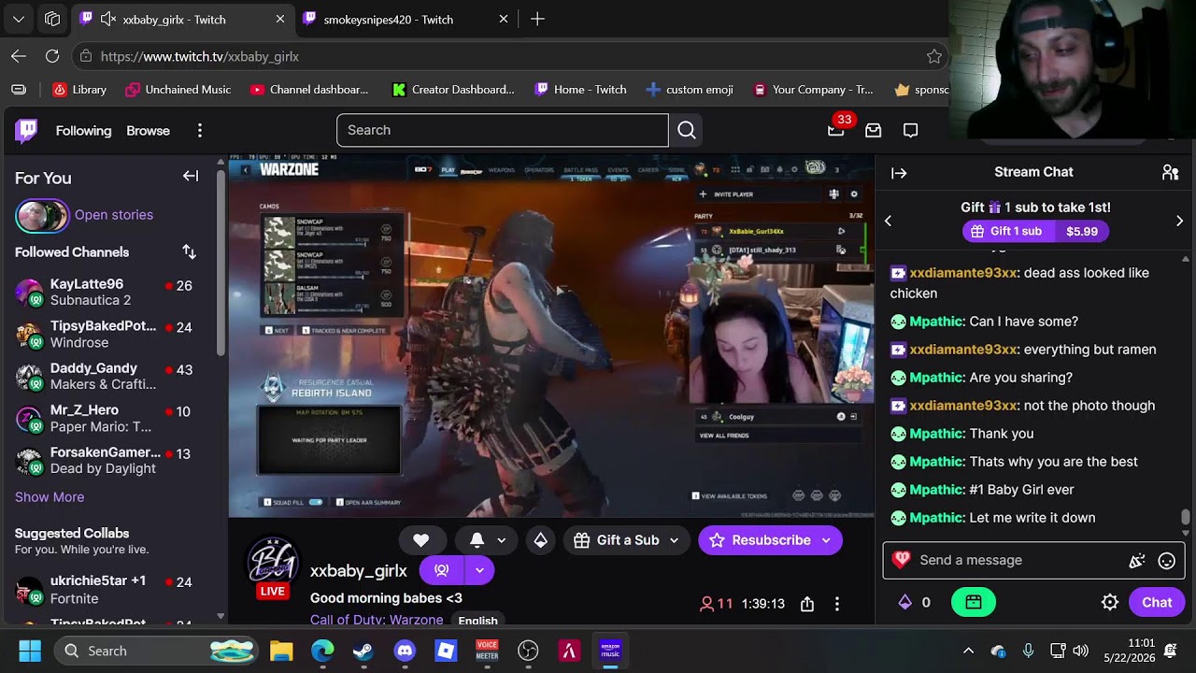
Task: Click the chat scrollbar thumb
Action: (1186, 517)
